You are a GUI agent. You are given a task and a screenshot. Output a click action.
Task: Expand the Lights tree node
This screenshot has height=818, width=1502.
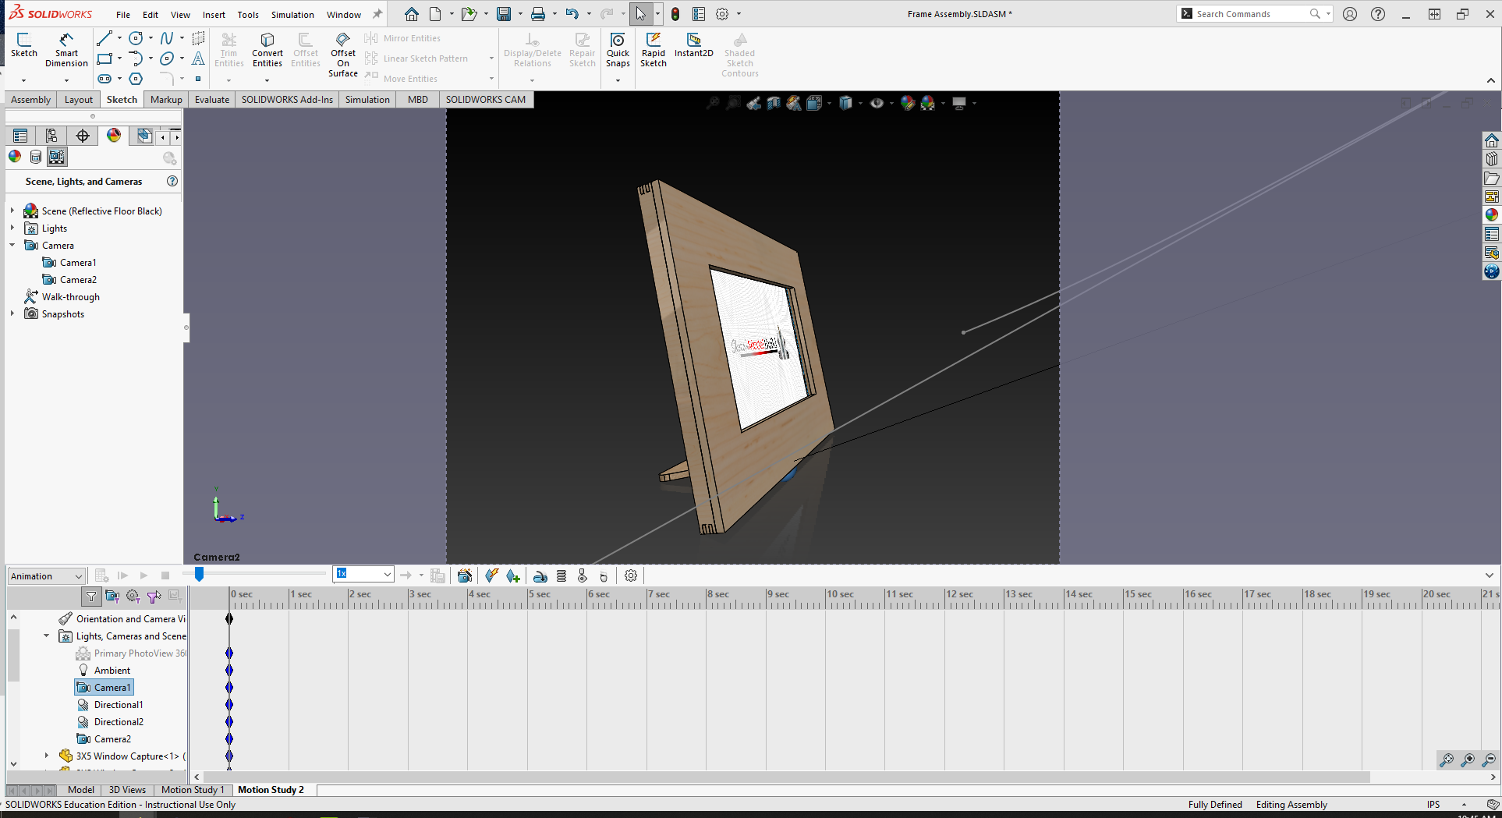(x=12, y=228)
